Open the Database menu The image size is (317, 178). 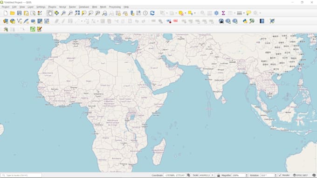click(x=84, y=7)
